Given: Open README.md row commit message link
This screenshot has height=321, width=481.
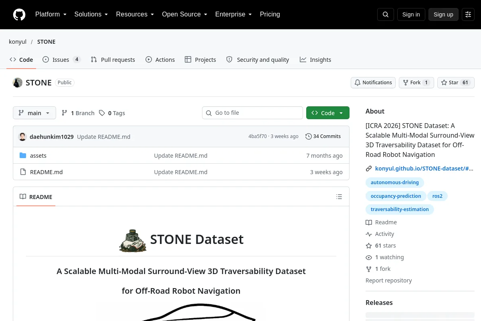Looking at the screenshot, I should [181, 172].
